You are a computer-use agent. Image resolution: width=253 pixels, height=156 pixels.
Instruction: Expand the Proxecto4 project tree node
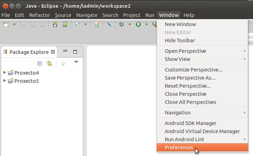(x=5, y=73)
